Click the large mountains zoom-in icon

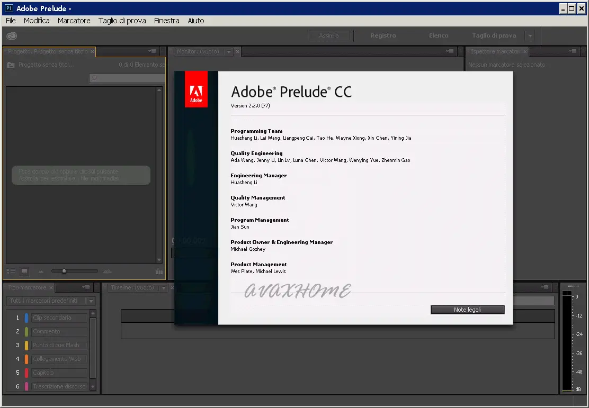click(108, 271)
